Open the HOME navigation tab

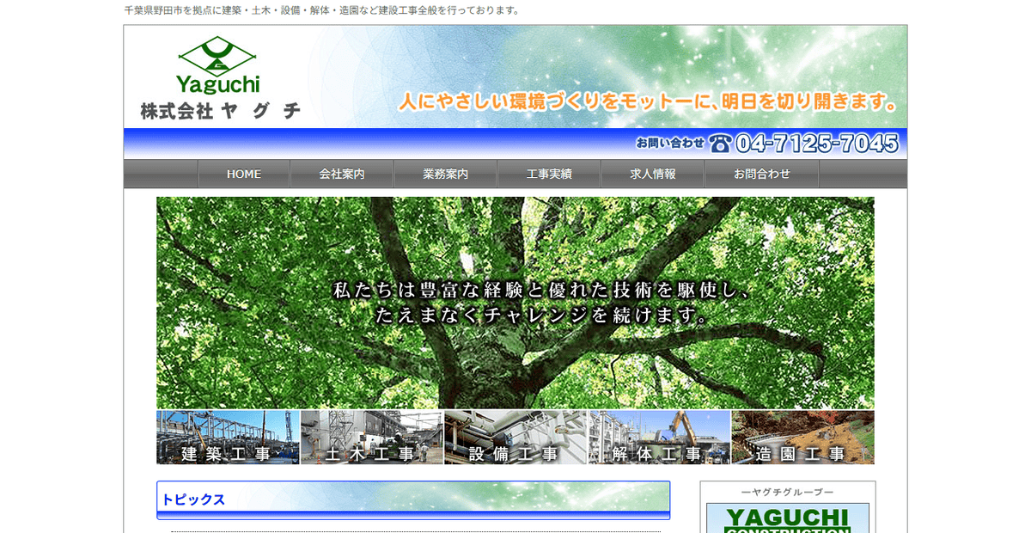coord(243,173)
